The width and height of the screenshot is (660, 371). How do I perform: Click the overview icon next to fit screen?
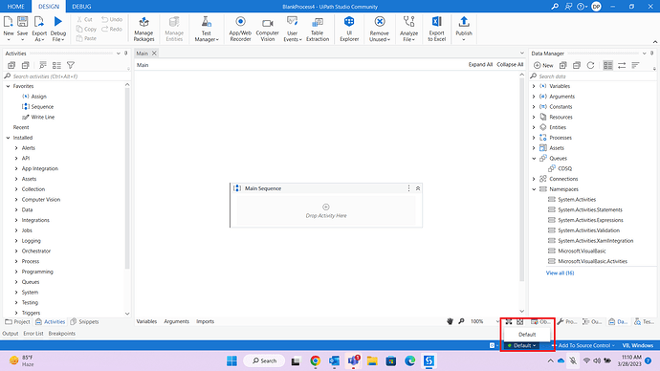520,321
